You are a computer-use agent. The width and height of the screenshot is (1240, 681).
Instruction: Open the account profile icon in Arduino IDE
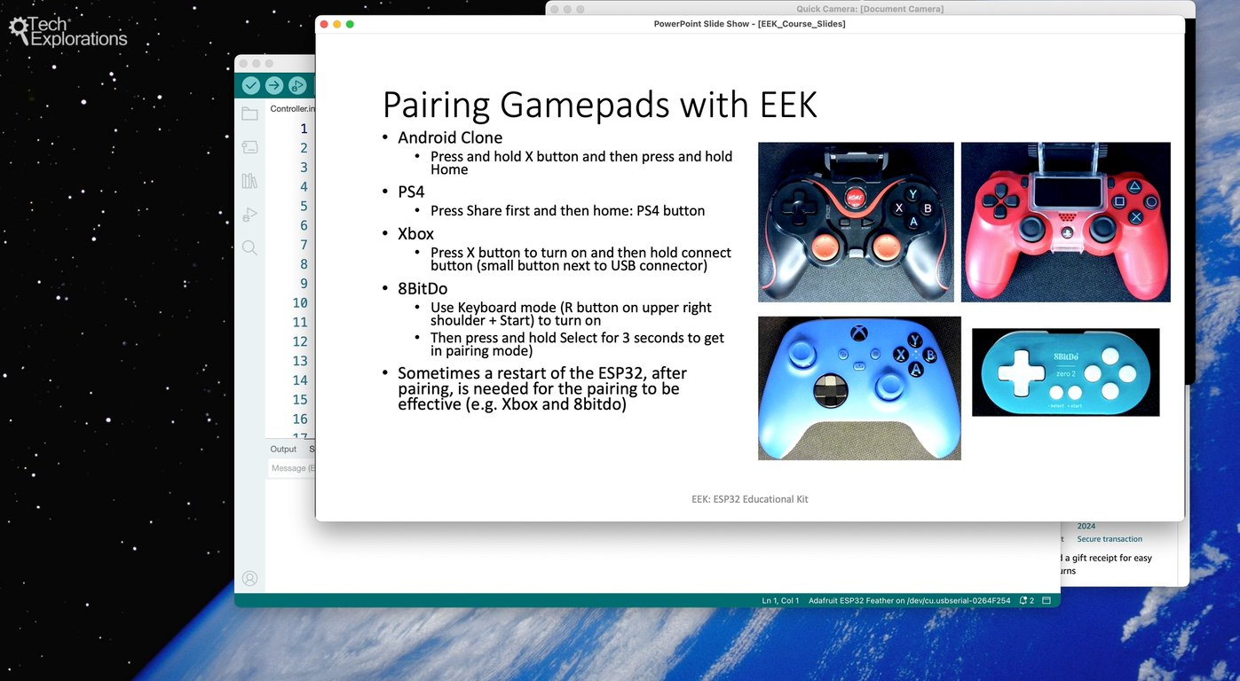click(x=249, y=578)
